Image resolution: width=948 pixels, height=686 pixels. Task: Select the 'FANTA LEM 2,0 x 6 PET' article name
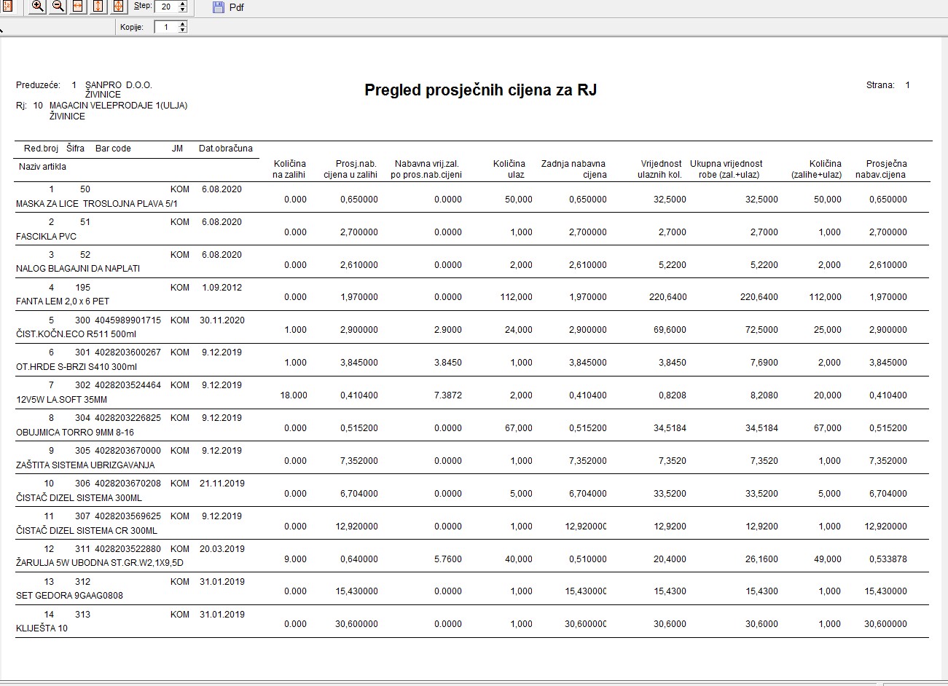[62, 301]
